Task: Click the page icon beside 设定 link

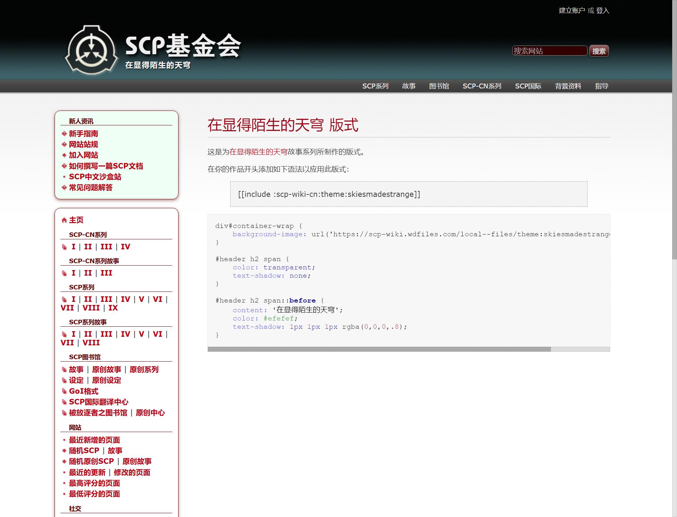Action: click(64, 380)
